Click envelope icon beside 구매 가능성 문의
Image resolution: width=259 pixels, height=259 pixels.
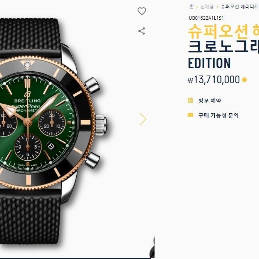pos(190,115)
